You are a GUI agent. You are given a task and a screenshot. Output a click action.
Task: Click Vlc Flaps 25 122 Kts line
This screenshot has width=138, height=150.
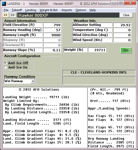[111, 131]
